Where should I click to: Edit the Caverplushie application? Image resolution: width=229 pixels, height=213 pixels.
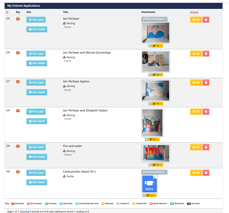pos(196,173)
